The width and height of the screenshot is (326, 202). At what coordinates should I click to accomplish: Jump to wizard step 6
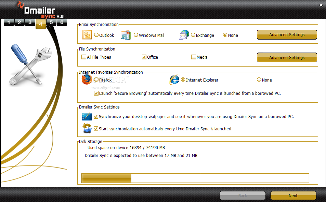[x=62, y=23]
